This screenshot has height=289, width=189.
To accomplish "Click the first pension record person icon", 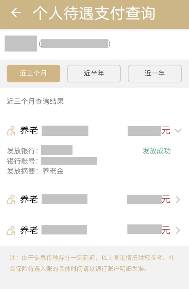I will point(11,131).
